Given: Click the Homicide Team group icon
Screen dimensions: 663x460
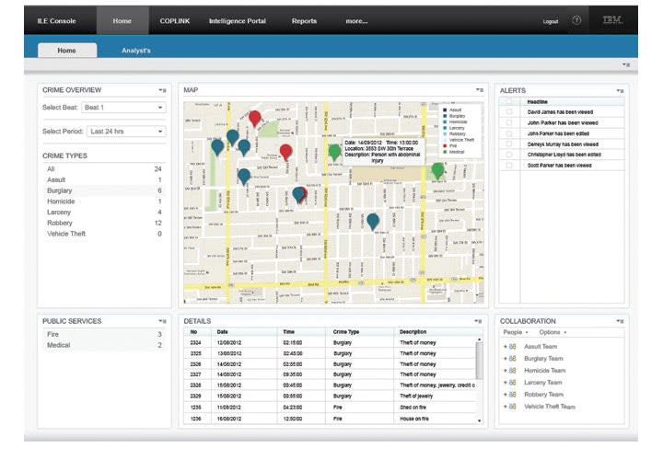Looking at the screenshot, I should tap(512, 371).
